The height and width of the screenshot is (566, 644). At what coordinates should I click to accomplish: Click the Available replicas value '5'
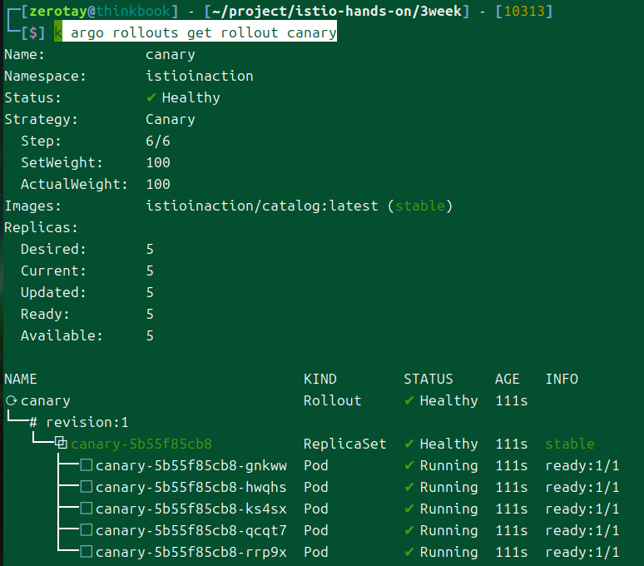pos(150,335)
